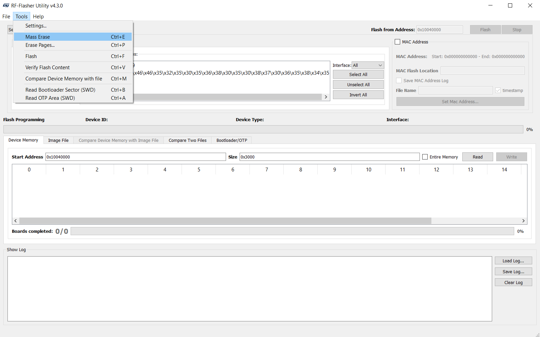540x337 pixels.
Task: Switch to the Image File tab
Action: 58,141
